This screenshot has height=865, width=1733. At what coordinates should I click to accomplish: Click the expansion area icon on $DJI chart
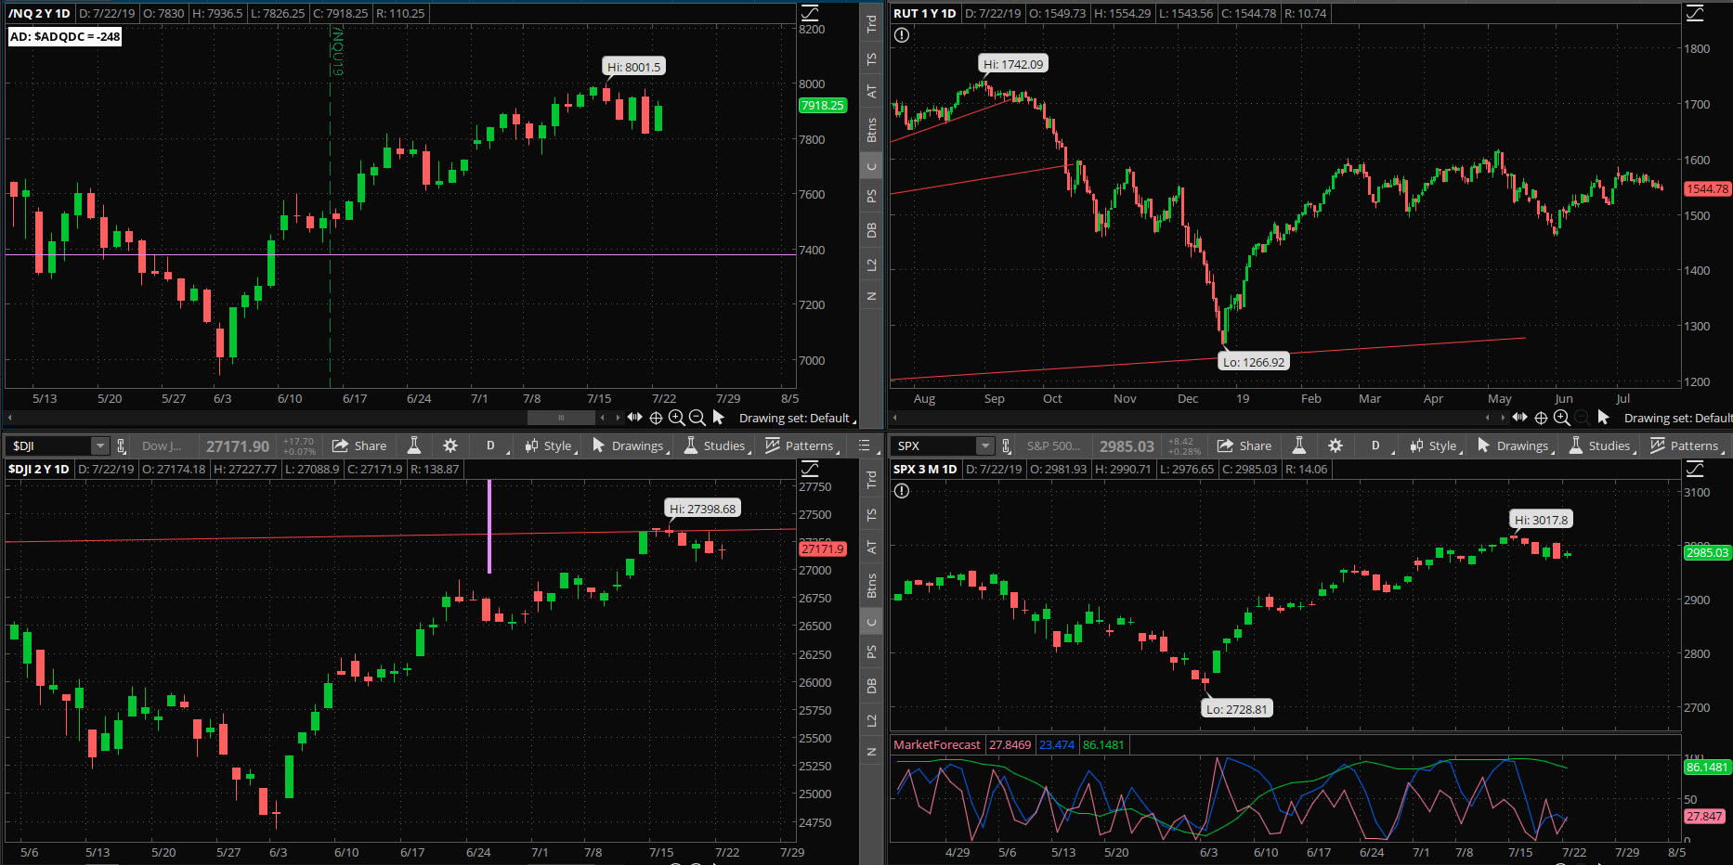810,469
